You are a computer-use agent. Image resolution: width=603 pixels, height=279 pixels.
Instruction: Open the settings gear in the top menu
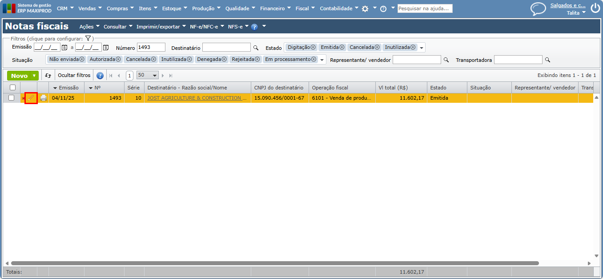(365, 8)
